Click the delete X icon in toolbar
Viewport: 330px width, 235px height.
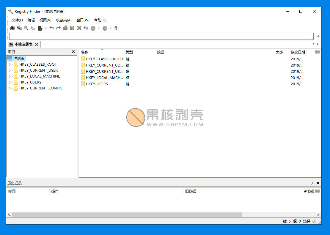coord(79,28)
